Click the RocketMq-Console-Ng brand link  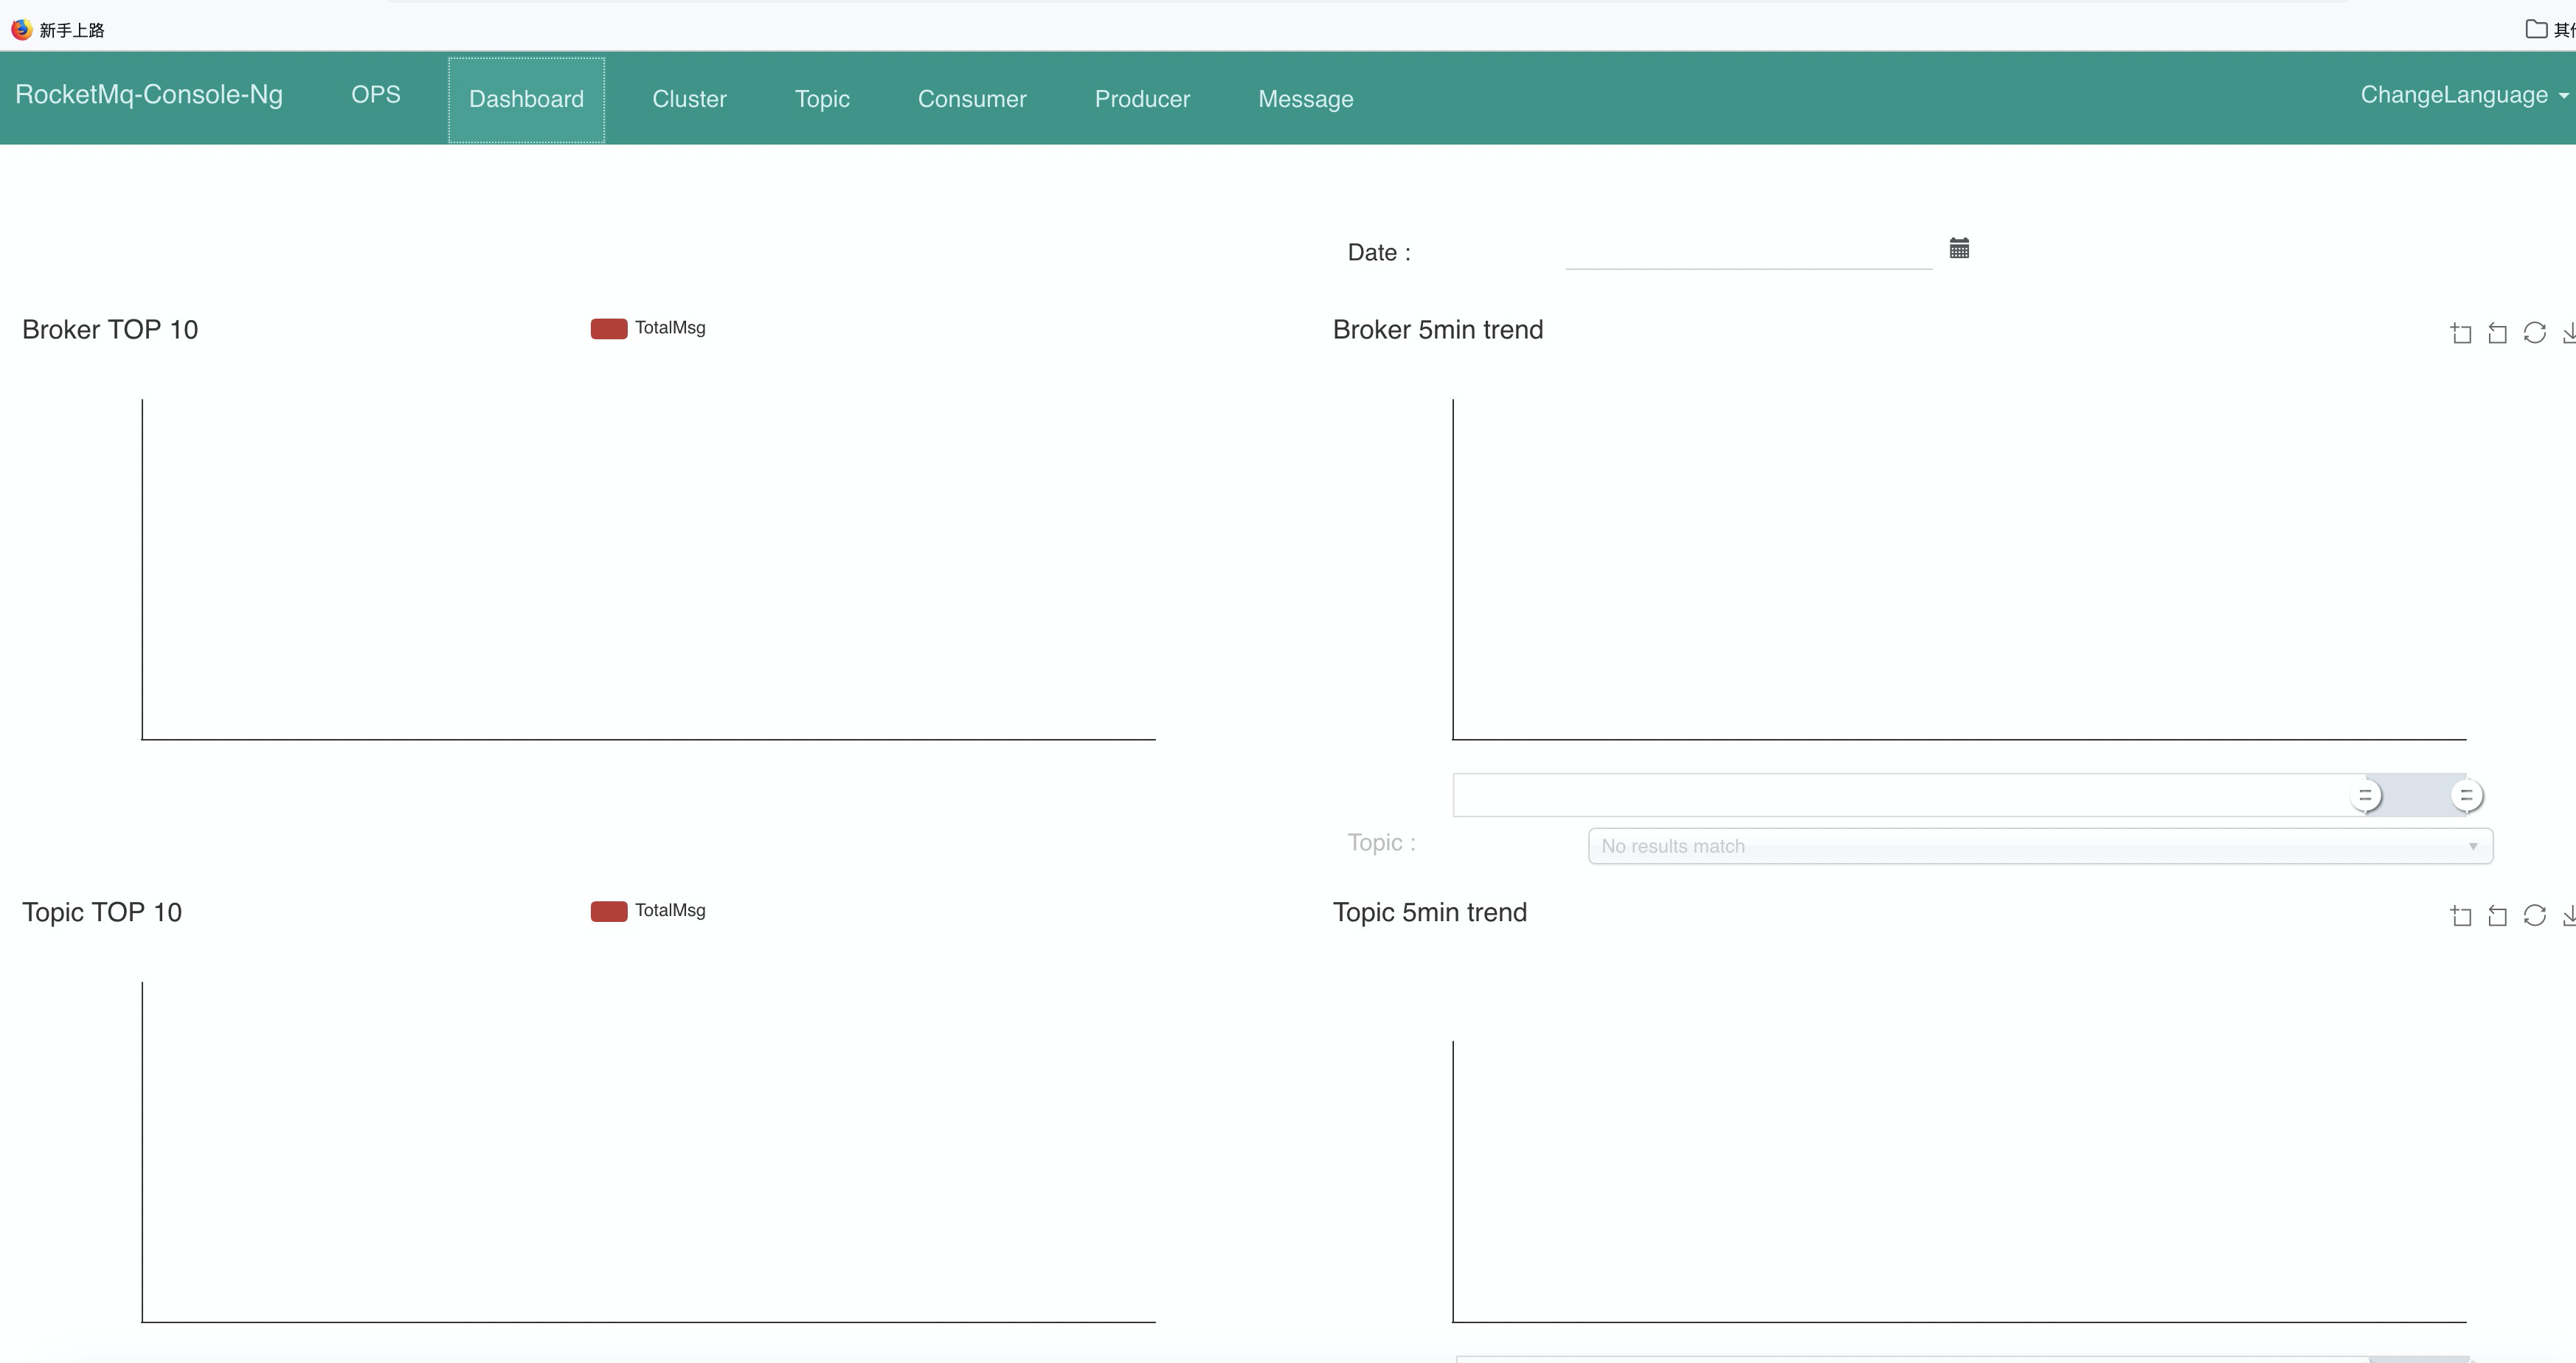[149, 94]
